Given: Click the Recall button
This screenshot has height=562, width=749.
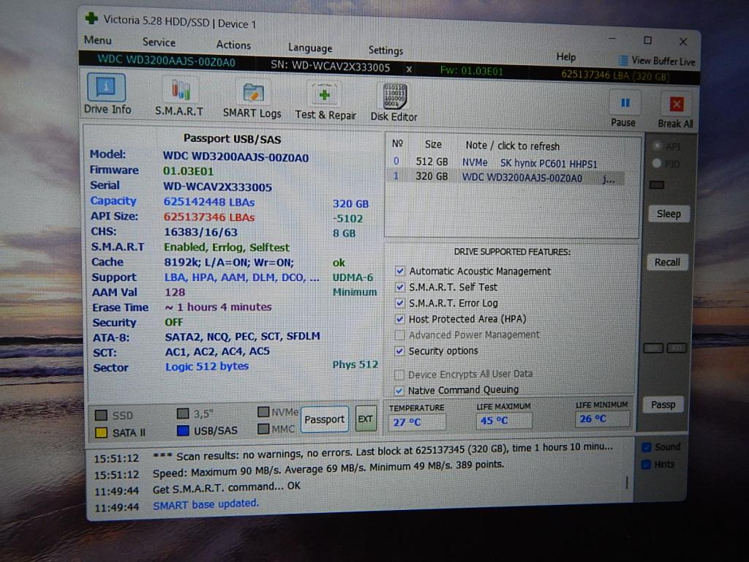Looking at the screenshot, I should tap(667, 262).
